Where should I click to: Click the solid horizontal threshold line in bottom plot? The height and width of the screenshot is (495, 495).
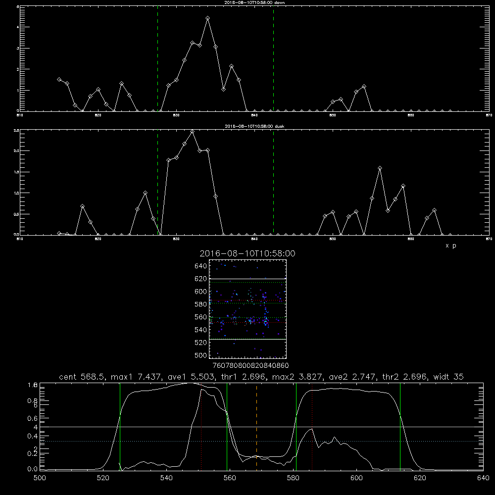click(261, 427)
